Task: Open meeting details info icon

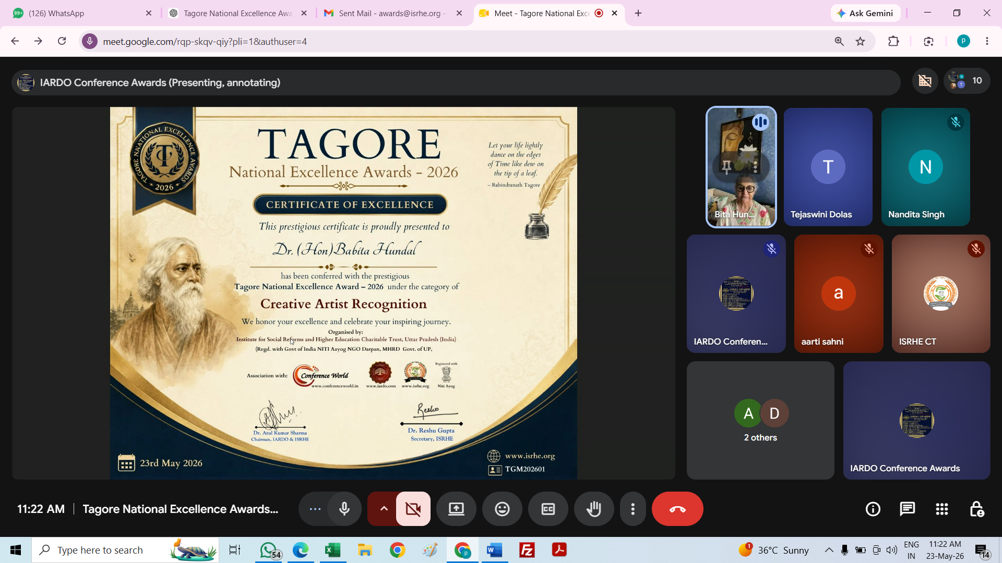Action: click(x=873, y=509)
